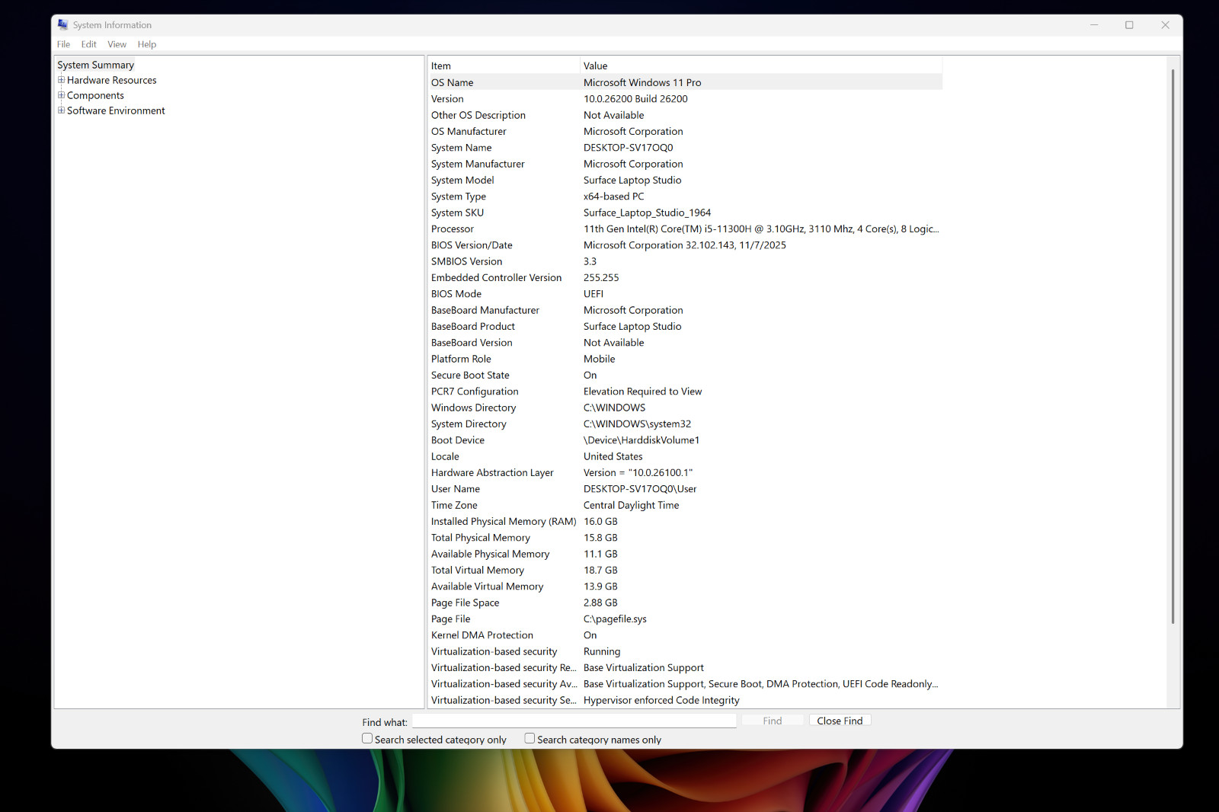Viewport: 1219px width, 812px height.
Task: Minimize the System Information window
Action: pos(1094,25)
